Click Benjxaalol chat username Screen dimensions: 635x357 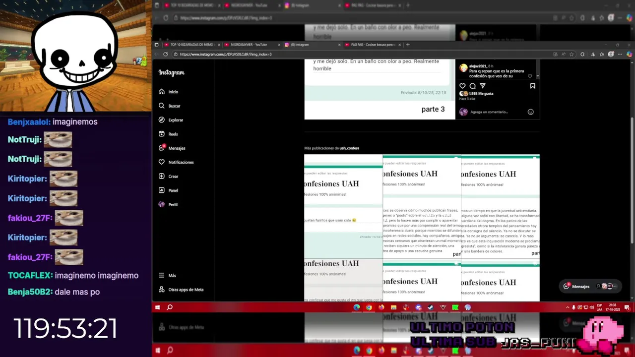[29, 122]
